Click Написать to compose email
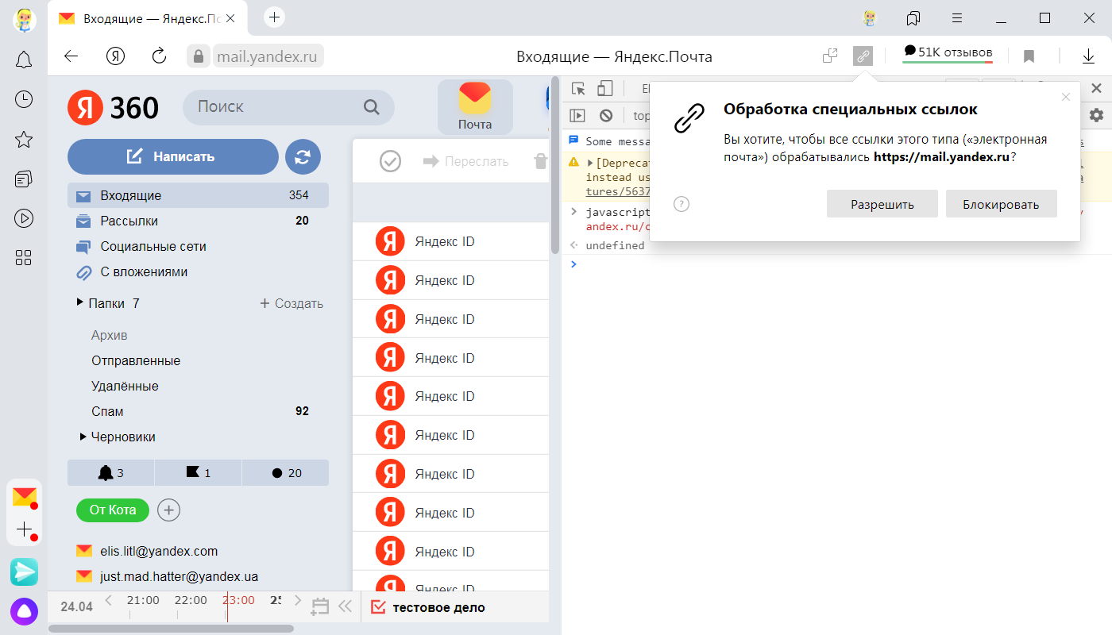1112x635 pixels. [x=173, y=156]
